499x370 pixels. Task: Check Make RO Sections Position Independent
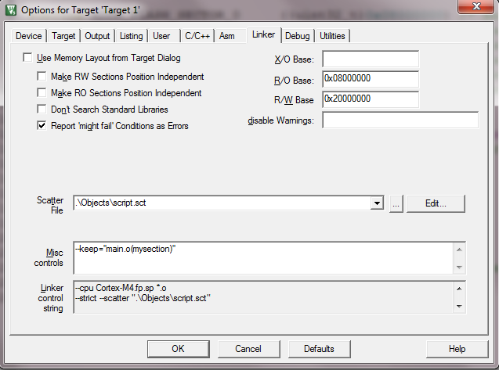(x=42, y=93)
